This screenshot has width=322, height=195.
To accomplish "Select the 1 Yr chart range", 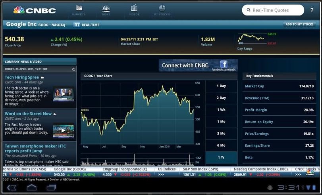I will click(221, 157).
